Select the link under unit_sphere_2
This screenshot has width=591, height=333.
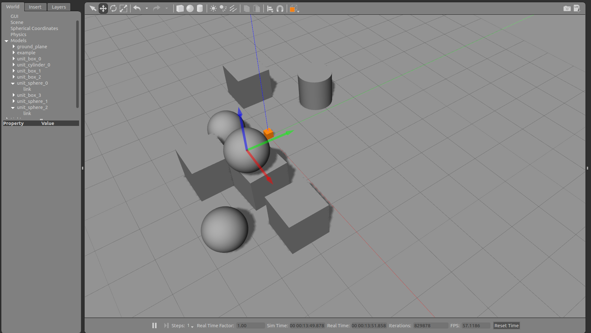[x=27, y=113]
